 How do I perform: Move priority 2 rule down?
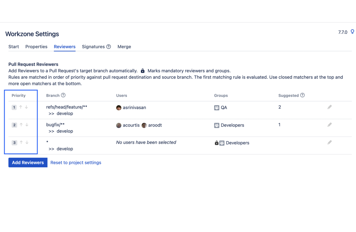point(27,125)
